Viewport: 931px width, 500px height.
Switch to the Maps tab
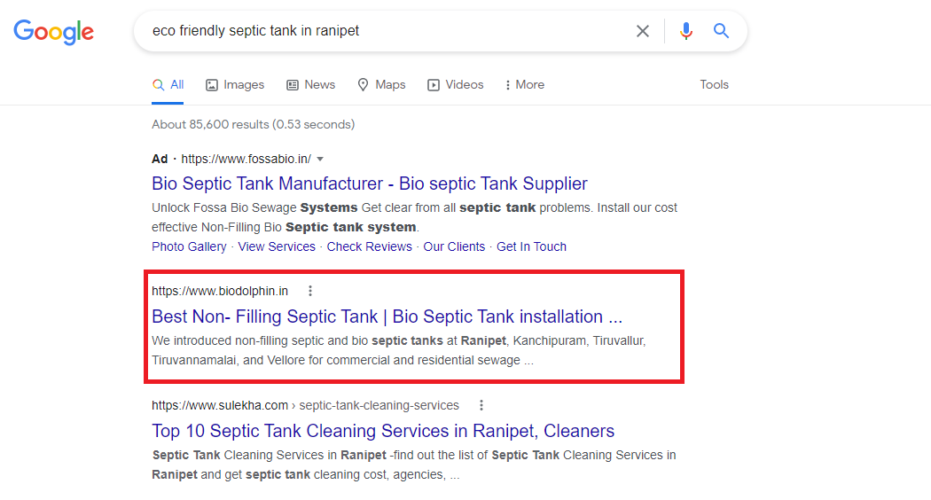(381, 85)
